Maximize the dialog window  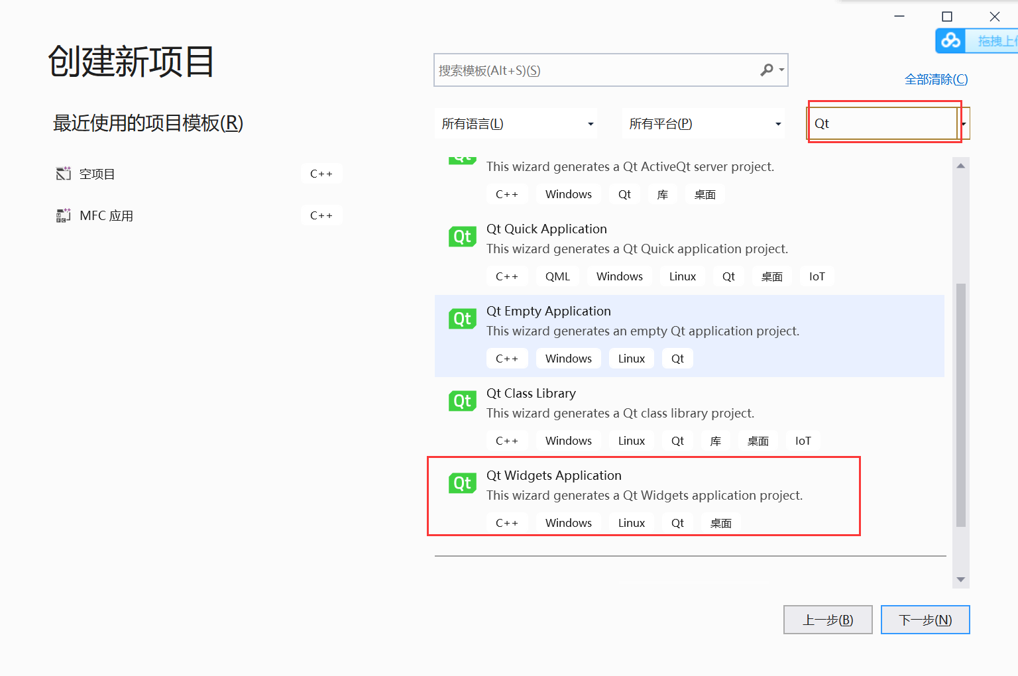(947, 17)
